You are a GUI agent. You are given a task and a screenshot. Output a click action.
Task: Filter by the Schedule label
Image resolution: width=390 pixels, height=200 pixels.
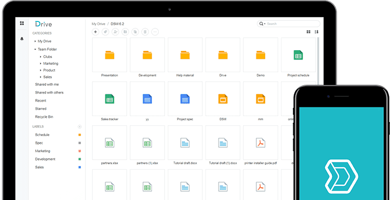pyautogui.click(x=42, y=135)
